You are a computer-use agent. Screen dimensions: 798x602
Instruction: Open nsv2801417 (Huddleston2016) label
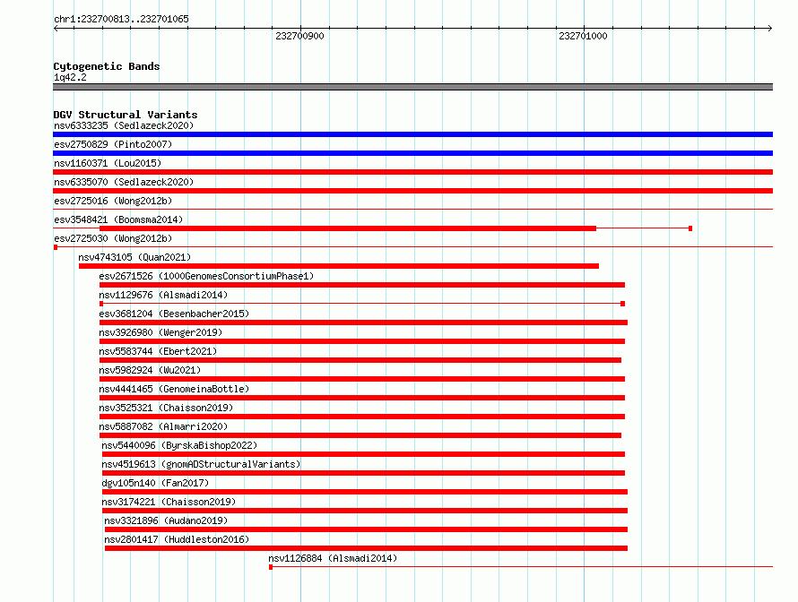pos(177,539)
